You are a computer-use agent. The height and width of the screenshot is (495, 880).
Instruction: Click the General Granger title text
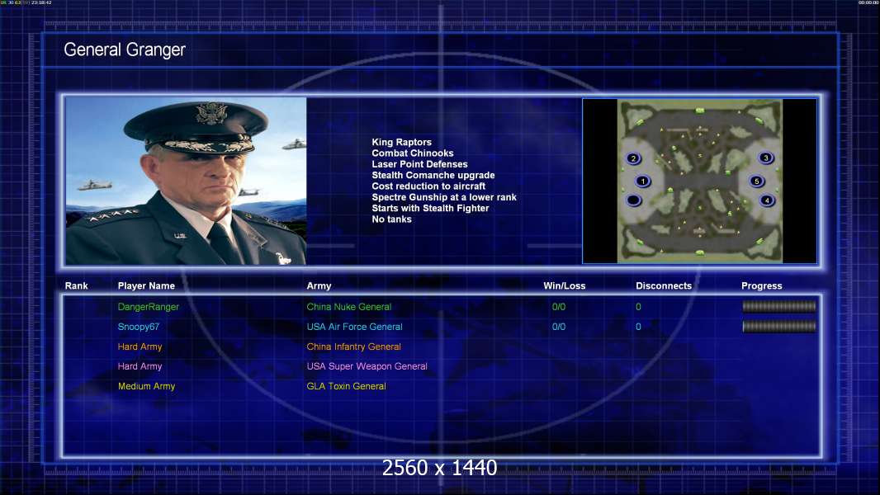125,49
